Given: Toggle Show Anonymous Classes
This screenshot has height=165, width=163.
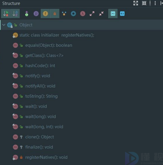Looking at the screenshot, I should [73, 14].
